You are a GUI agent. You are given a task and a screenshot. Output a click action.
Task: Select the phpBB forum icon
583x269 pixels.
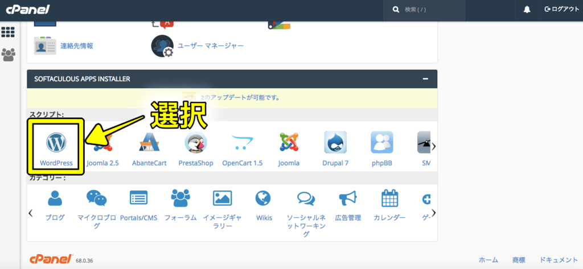tap(382, 142)
